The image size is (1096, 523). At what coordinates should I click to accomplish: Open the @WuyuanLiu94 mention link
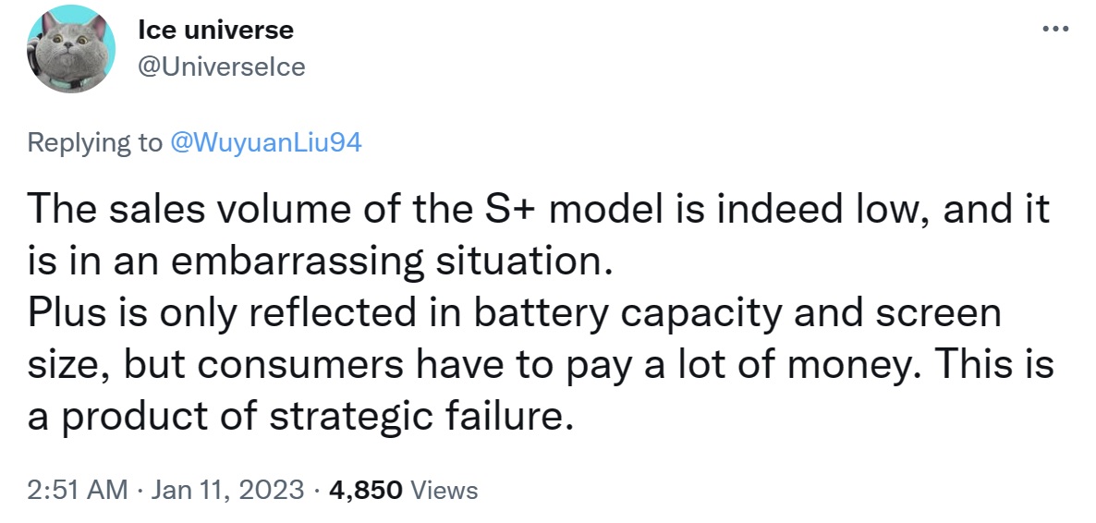tap(266, 142)
